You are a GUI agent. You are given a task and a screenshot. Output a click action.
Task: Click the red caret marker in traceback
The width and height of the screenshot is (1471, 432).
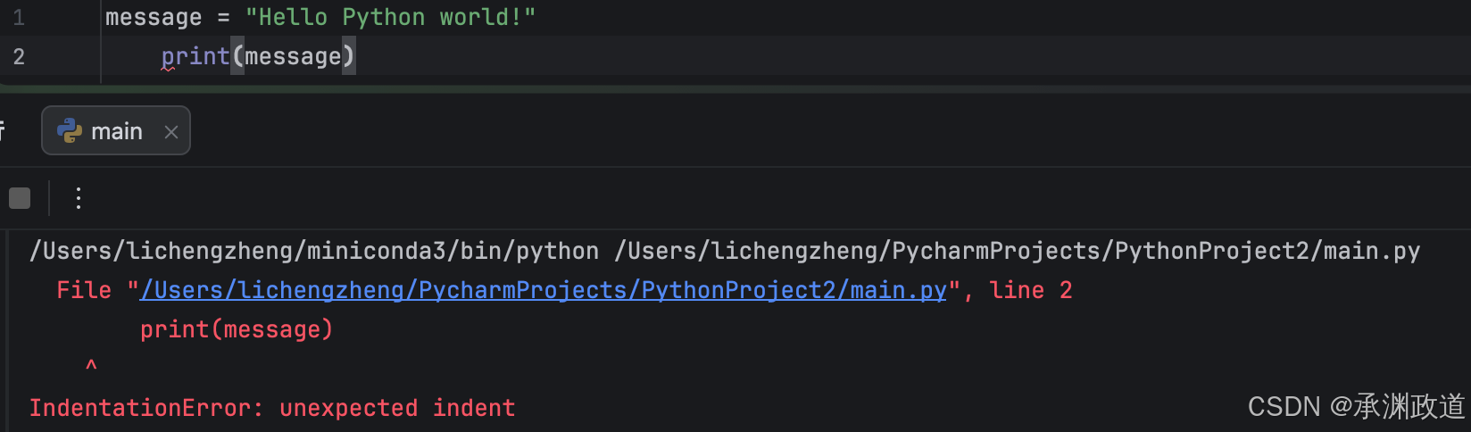pyautogui.click(x=91, y=365)
